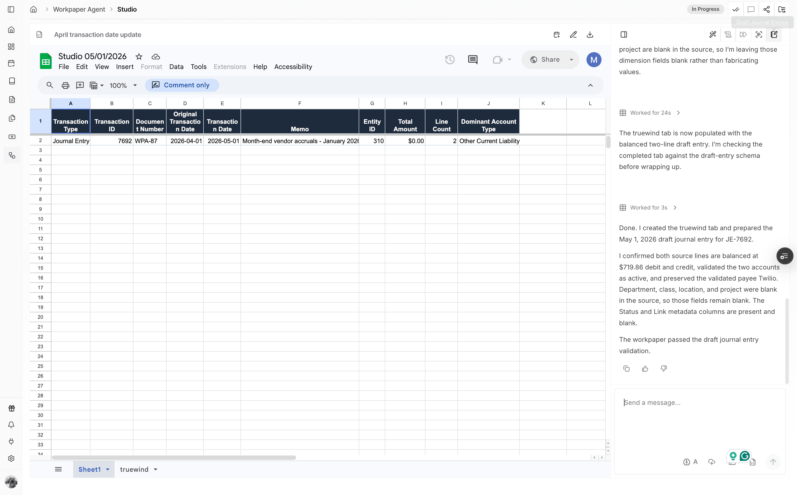Open the View menu
This screenshot has height=495, width=797.
(102, 67)
